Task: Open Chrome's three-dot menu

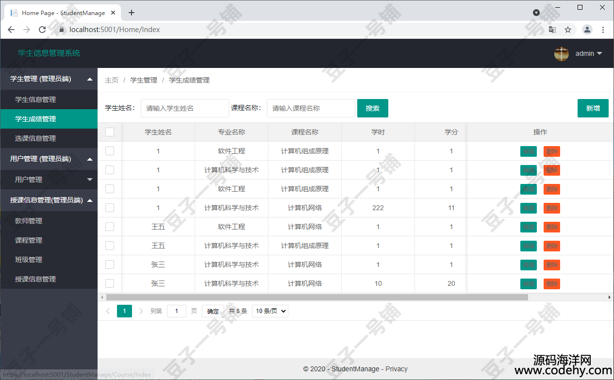Action: (603, 30)
